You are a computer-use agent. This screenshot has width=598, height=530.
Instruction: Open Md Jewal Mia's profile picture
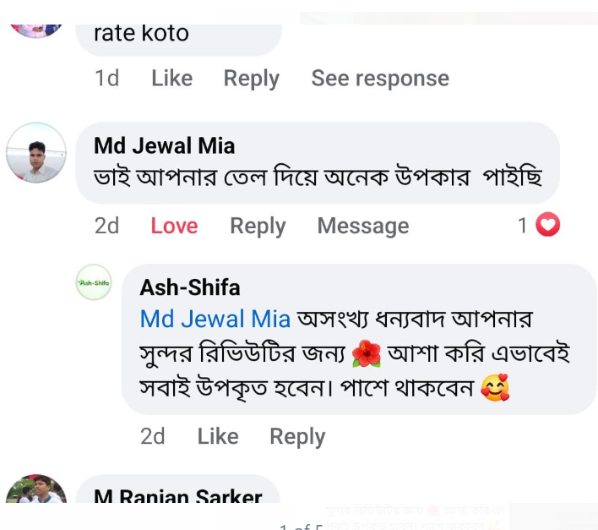click(35, 153)
